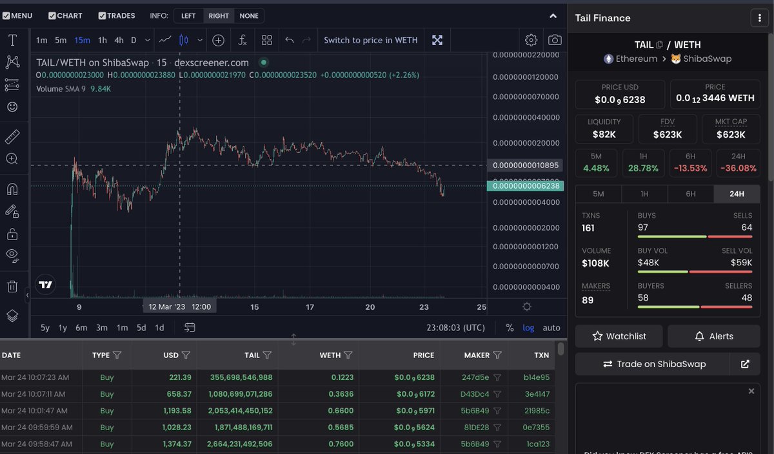774x454 pixels.
Task: Filter trades by WETH amount
Action: click(x=348, y=355)
